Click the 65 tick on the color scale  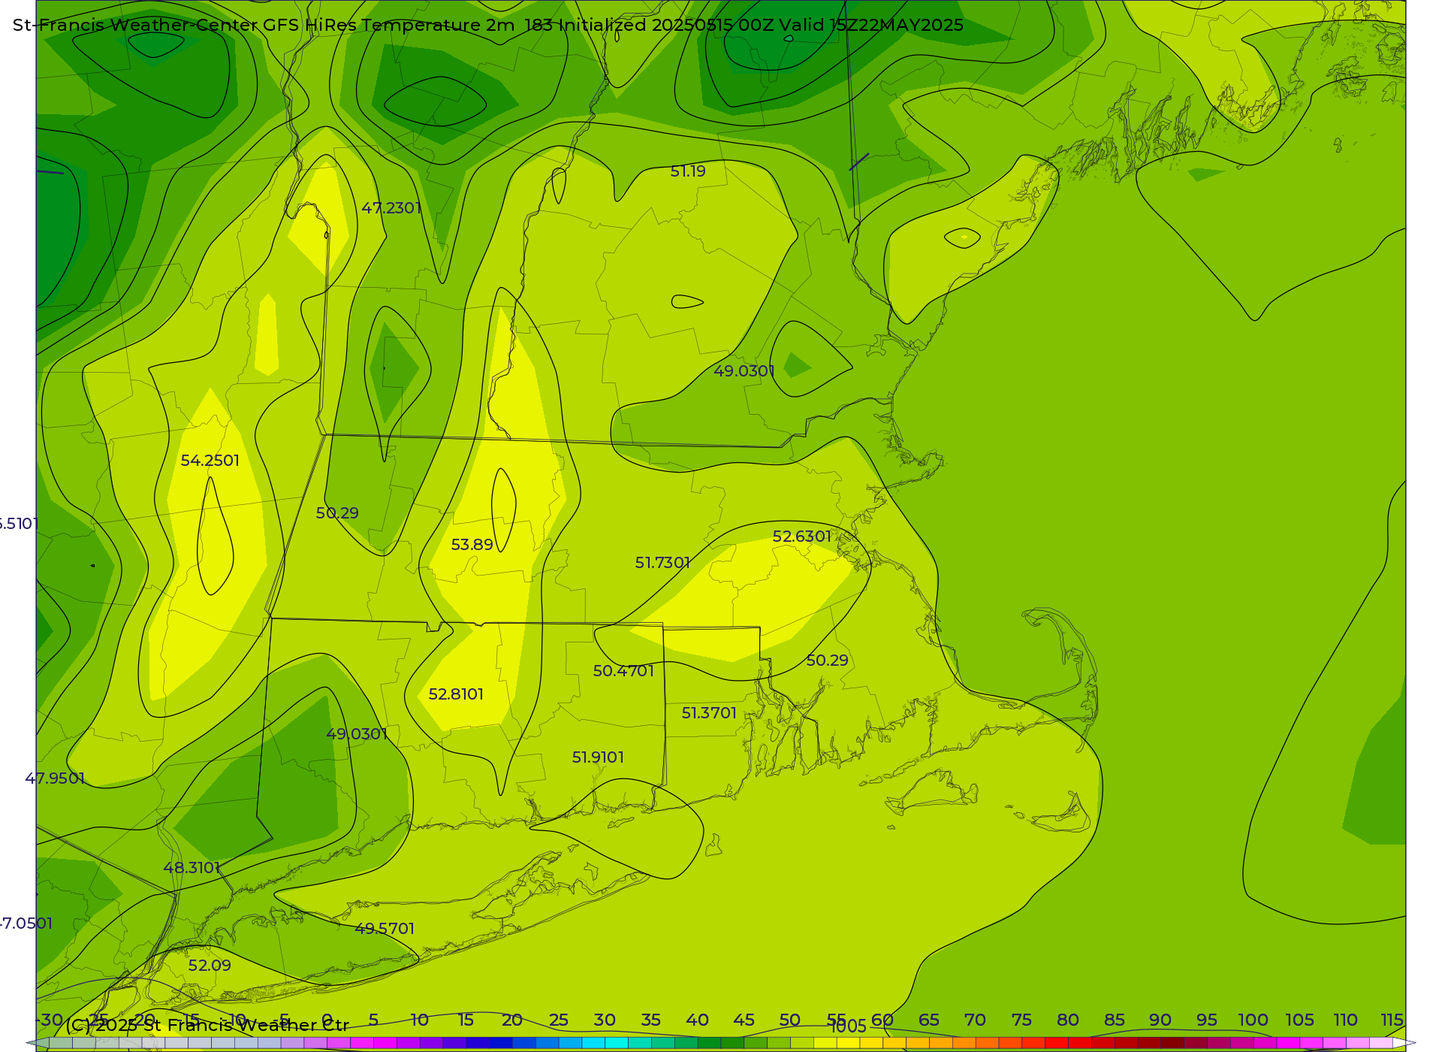pos(929,1020)
